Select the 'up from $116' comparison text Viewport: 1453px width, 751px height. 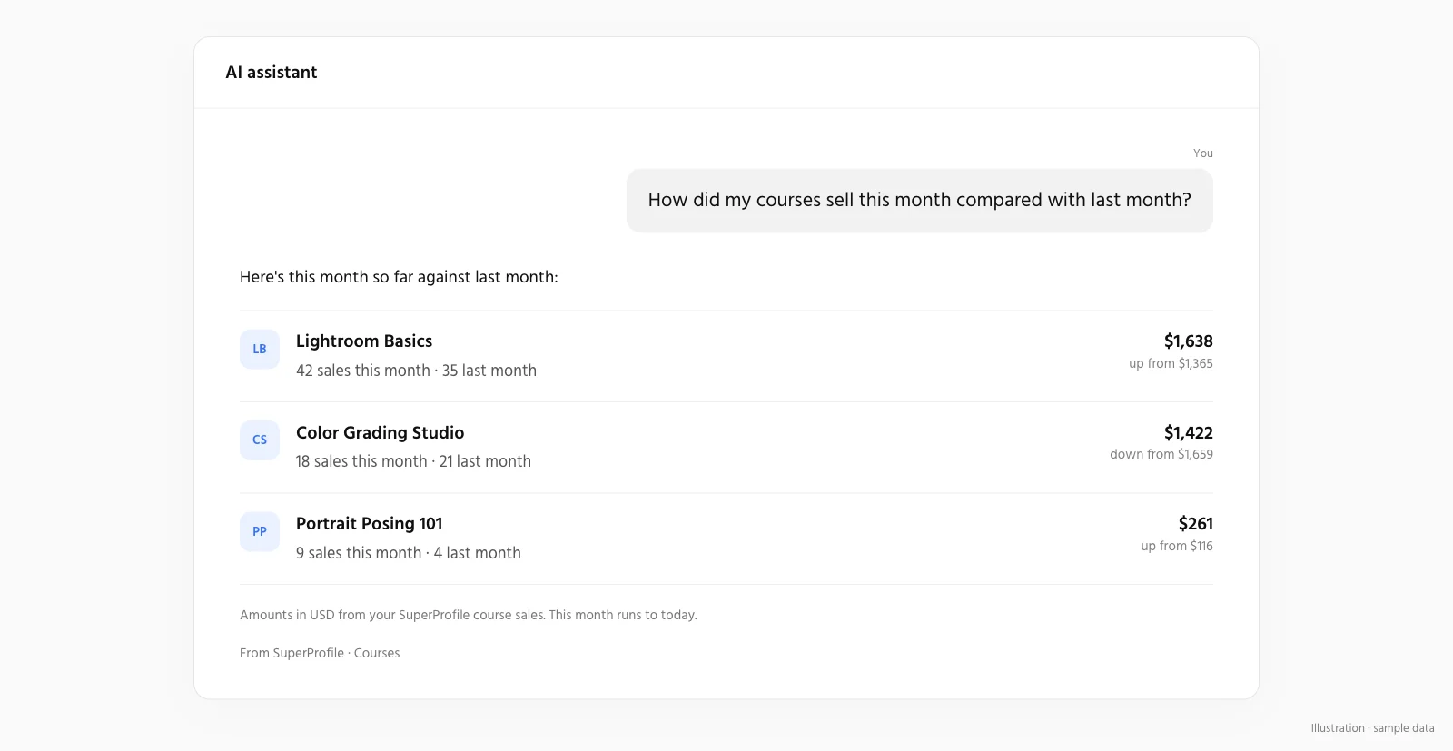click(1177, 546)
